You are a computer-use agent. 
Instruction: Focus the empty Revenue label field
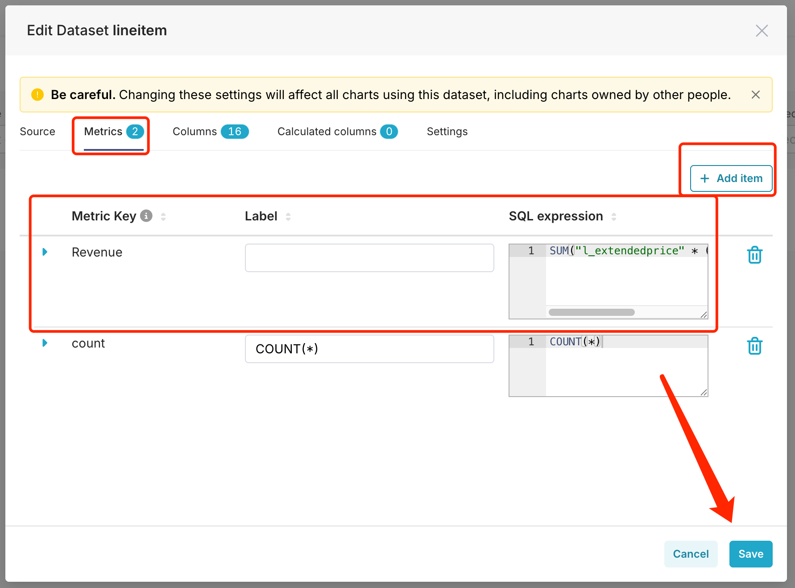point(369,258)
